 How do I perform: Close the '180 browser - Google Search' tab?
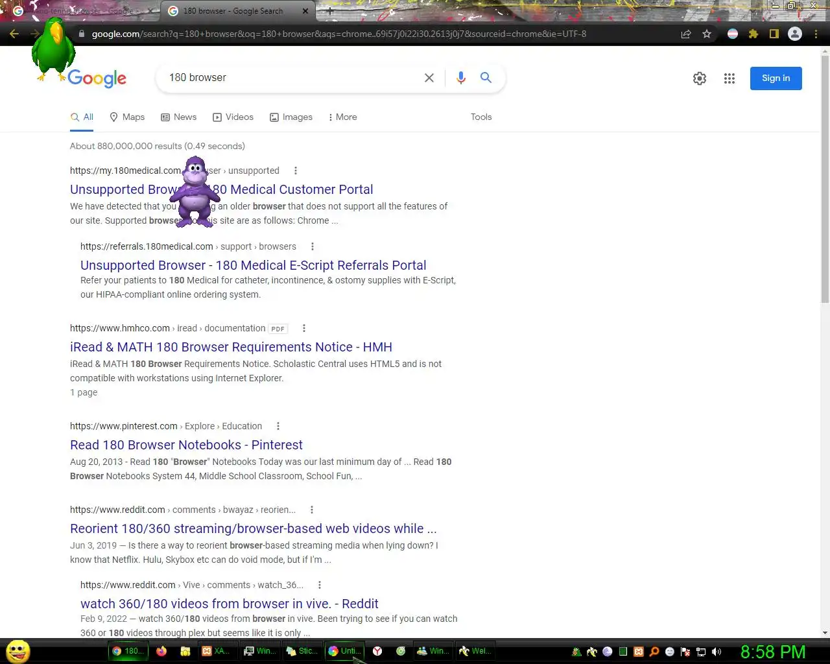coord(305,11)
